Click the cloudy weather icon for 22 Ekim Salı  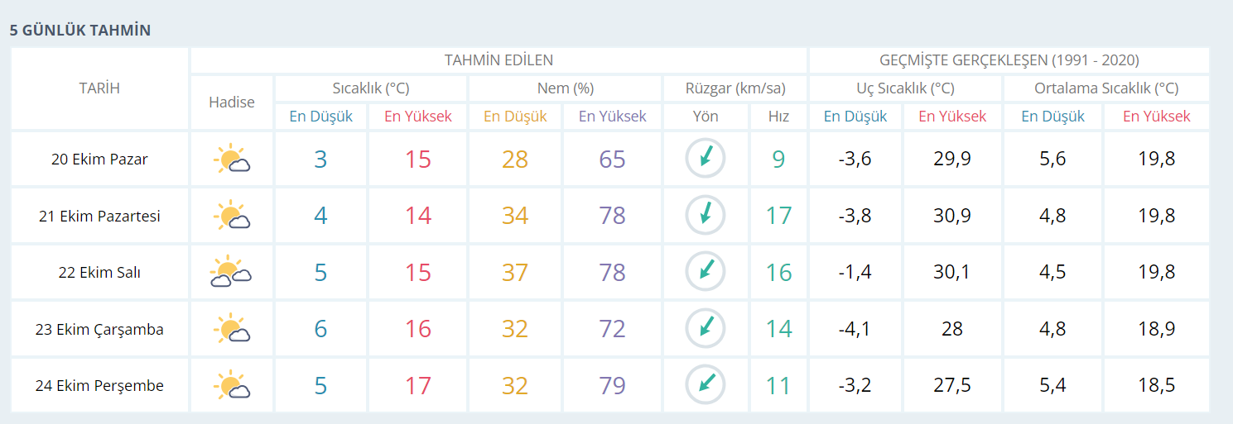pyautogui.click(x=232, y=272)
